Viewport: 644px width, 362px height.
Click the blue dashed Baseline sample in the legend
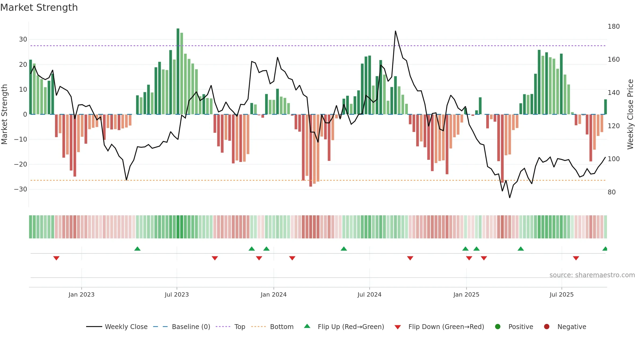pos(160,327)
